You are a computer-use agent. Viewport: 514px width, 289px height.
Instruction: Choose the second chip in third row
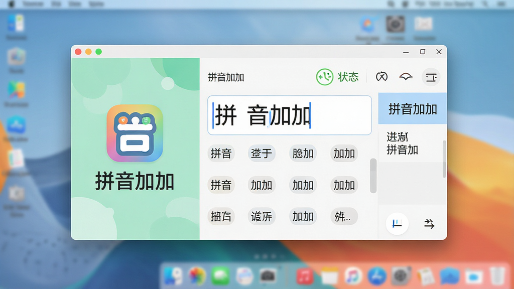(261, 216)
